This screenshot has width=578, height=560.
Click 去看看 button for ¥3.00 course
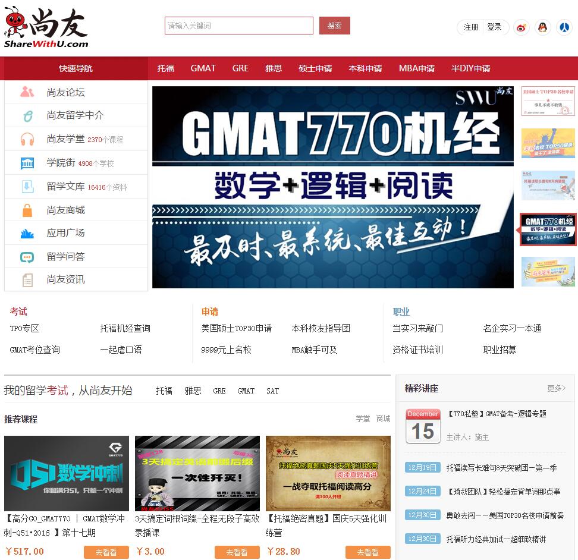pos(237,552)
